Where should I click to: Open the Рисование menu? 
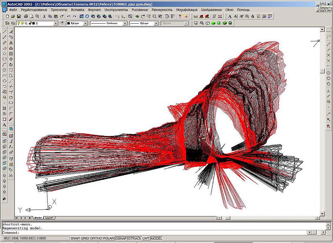coord(140,10)
